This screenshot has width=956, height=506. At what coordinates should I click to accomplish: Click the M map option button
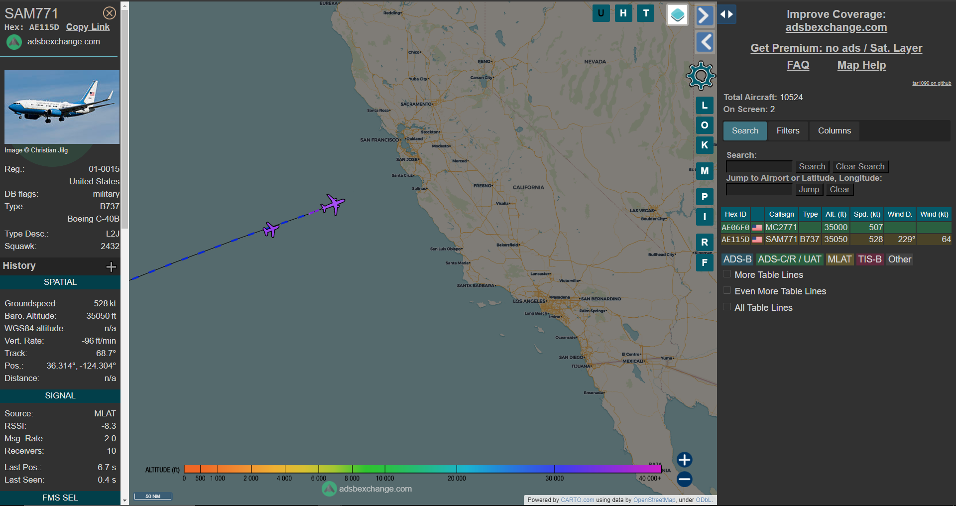click(x=705, y=171)
